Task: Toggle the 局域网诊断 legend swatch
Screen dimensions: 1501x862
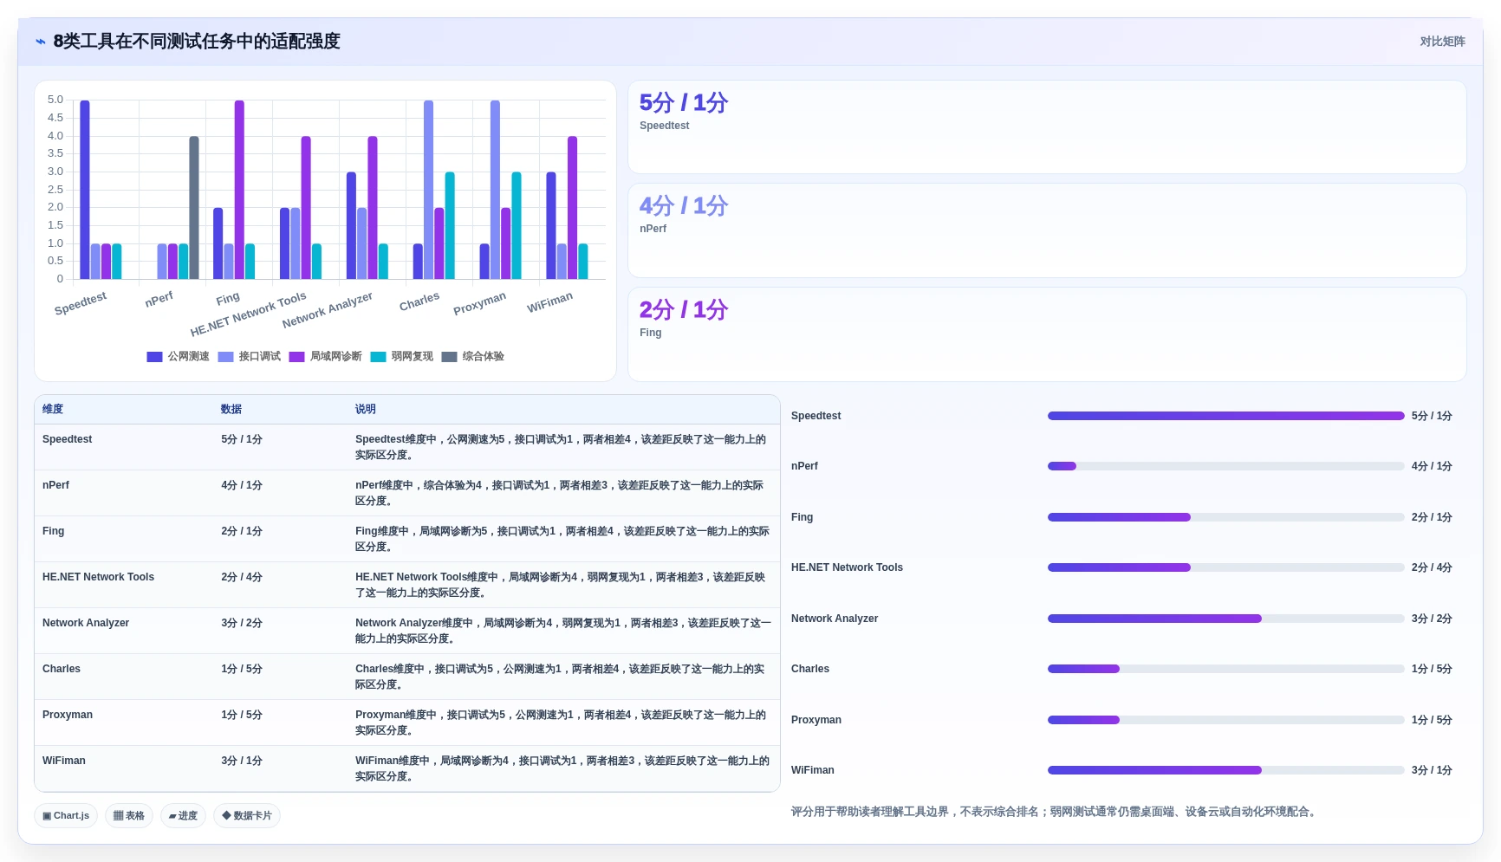Action: 296,357
